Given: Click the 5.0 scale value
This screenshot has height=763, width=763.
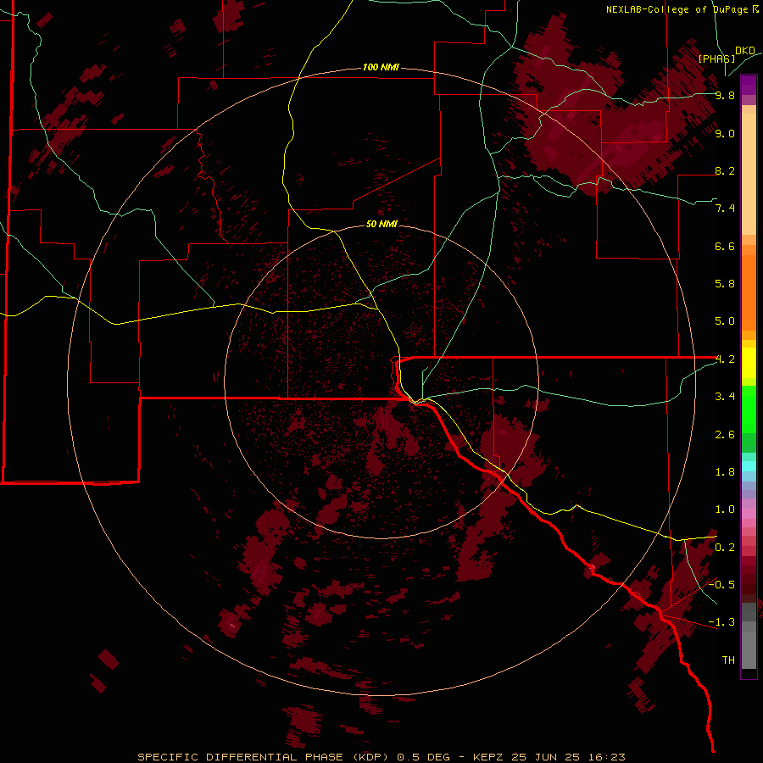Looking at the screenshot, I should 725,321.
